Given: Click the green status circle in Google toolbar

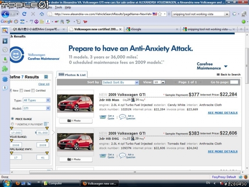Looking at the screenshot, I should [244, 22].
